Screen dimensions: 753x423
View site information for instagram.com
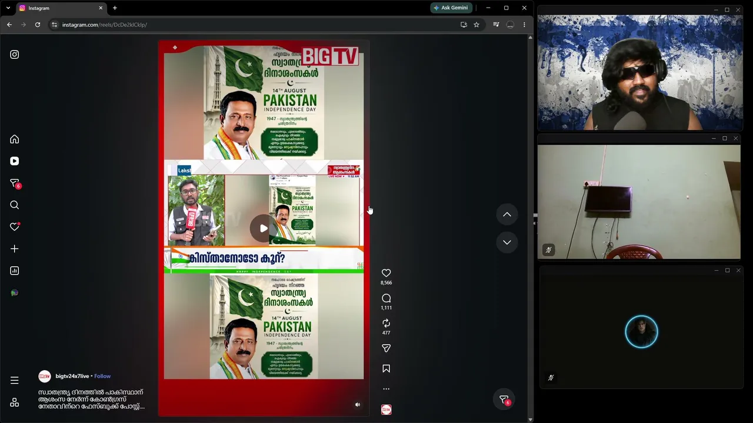click(x=54, y=25)
